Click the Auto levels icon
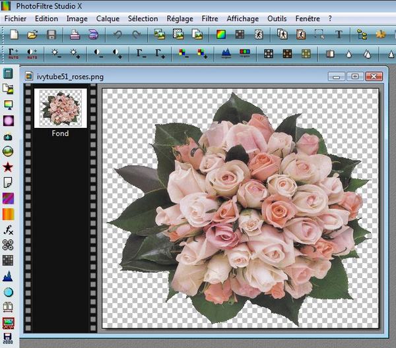 point(14,53)
